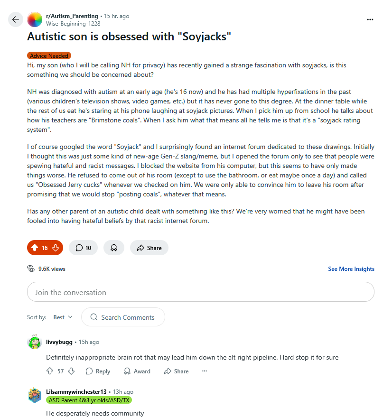The height and width of the screenshot is (417, 383).
Task: Downvote the Soyjacks post
Action: 56,248
